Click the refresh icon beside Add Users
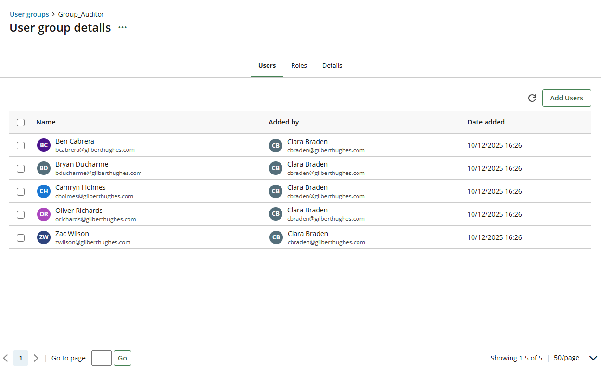Screen dimensions: 601x372 click(532, 98)
